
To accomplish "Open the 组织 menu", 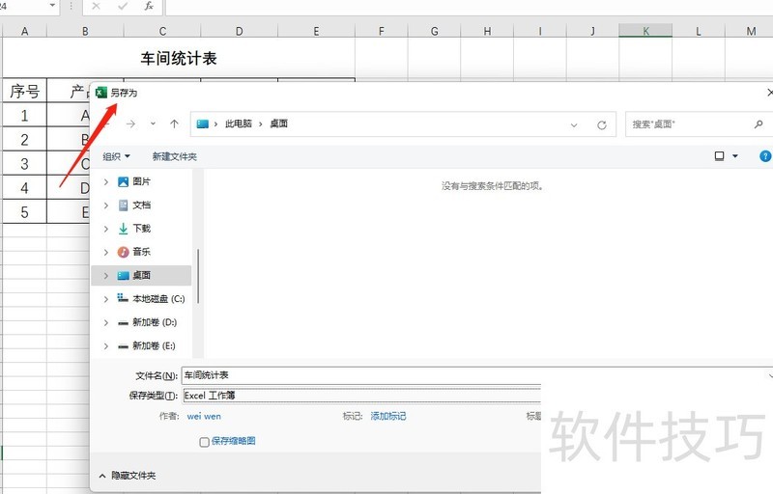I will click(x=116, y=156).
